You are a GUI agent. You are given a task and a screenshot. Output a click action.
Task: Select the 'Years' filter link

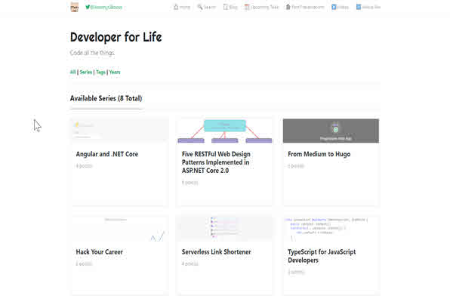pyautogui.click(x=115, y=72)
